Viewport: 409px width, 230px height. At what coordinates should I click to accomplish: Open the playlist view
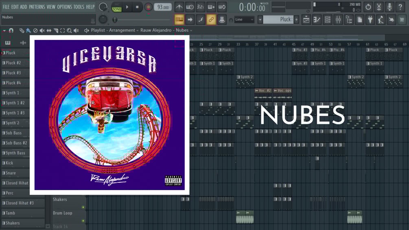(306, 20)
